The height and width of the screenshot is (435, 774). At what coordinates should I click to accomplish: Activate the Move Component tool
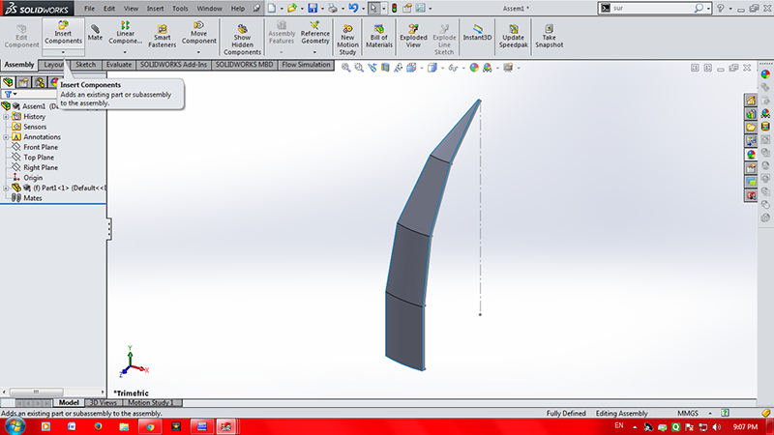198,33
